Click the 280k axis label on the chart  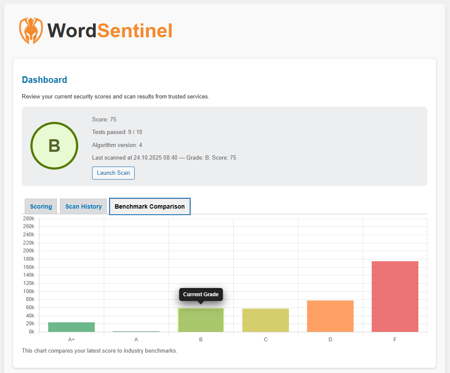(28, 219)
